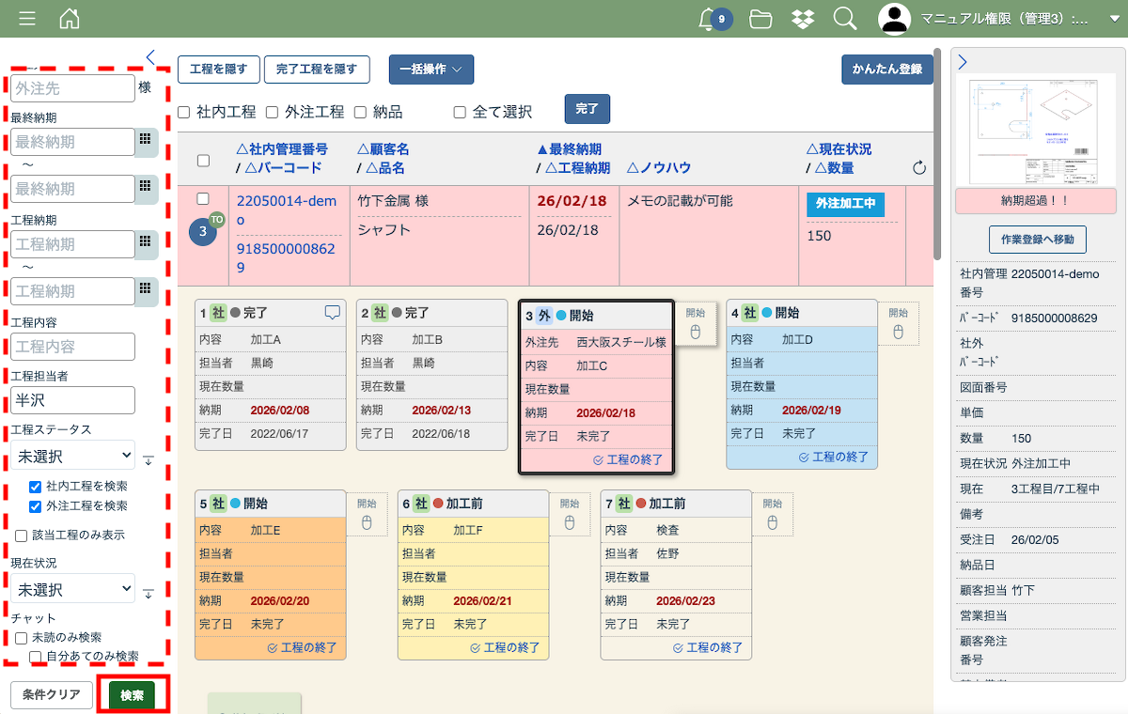Click the refresh icon in table header

tap(919, 167)
